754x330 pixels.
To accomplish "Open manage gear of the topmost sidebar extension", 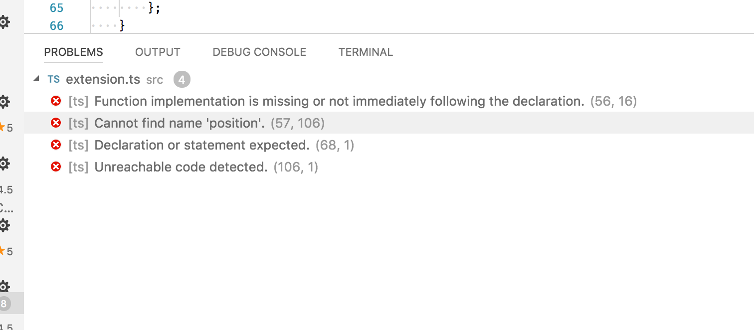I will [5, 22].
